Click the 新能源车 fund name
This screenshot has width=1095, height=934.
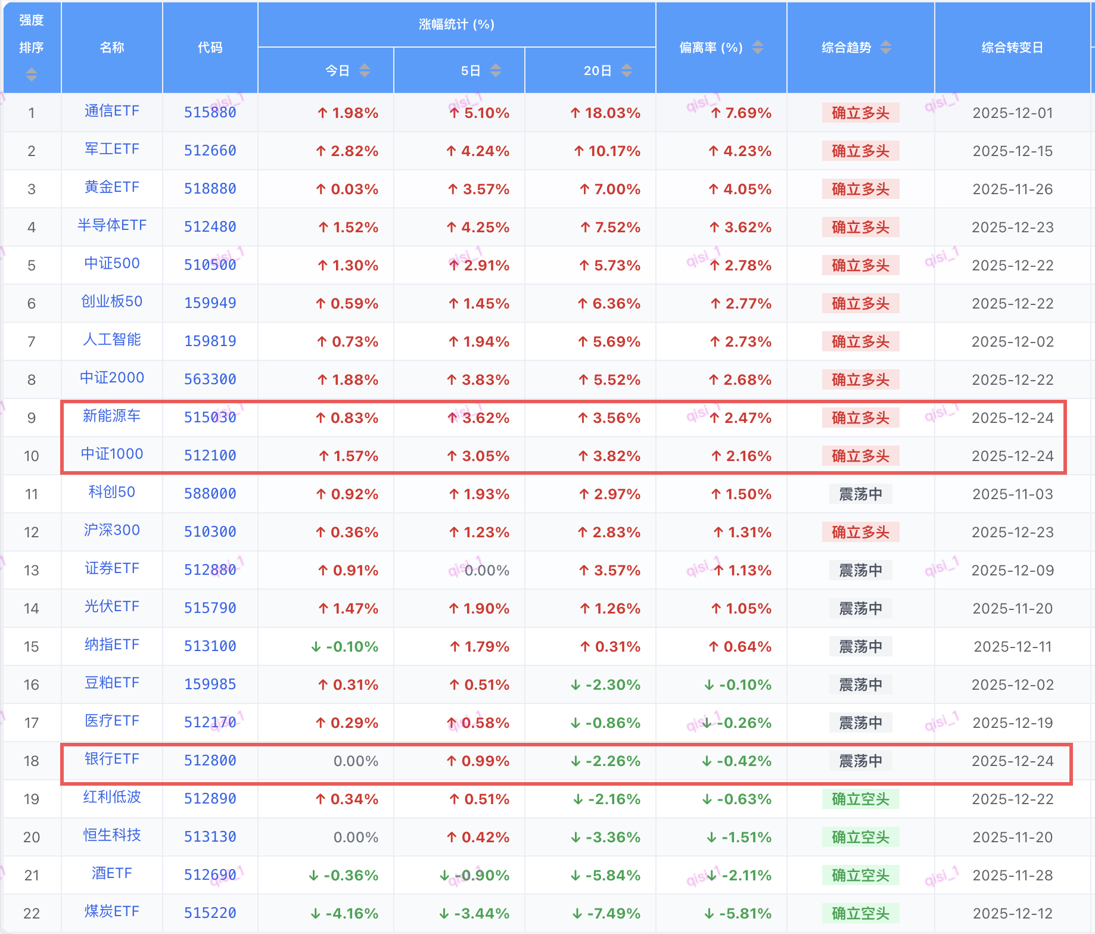coord(112,416)
